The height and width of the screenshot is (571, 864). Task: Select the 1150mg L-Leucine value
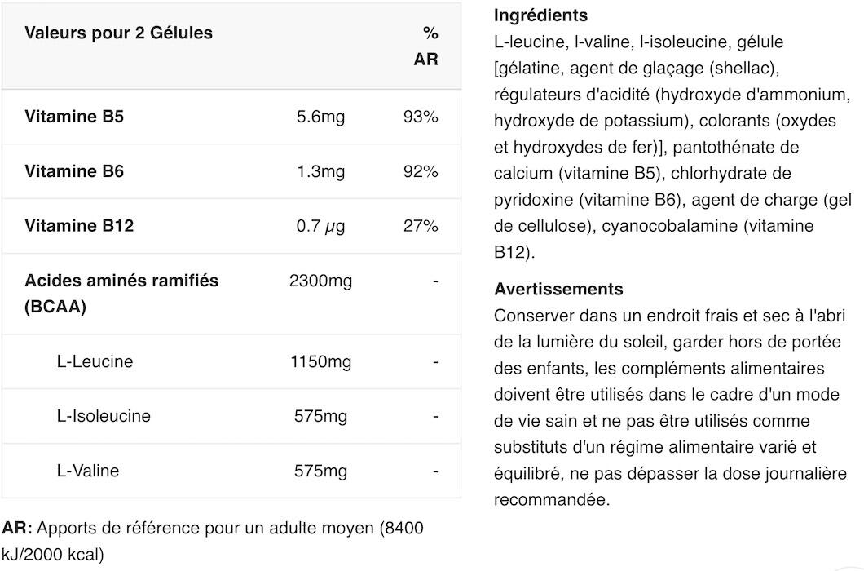click(320, 362)
